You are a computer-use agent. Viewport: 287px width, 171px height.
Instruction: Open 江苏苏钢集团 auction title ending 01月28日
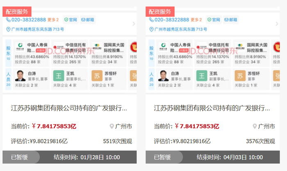[69, 108]
